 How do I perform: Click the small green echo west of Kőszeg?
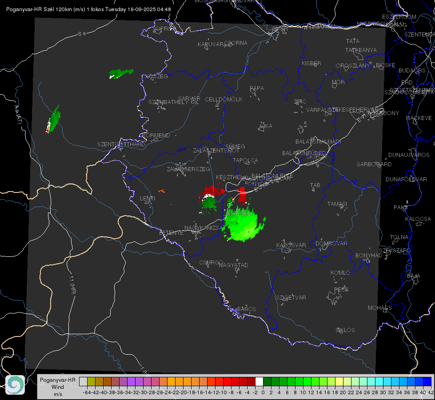(x=121, y=74)
